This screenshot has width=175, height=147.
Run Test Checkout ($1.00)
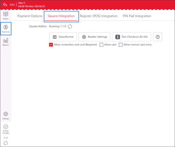pos(131,37)
